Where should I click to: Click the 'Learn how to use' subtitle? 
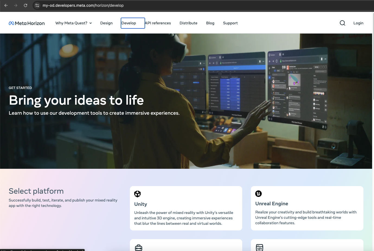pos(94,113)
